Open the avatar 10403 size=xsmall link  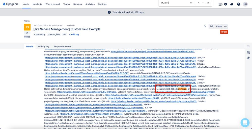pyautogui.click(x=94, y=108)
